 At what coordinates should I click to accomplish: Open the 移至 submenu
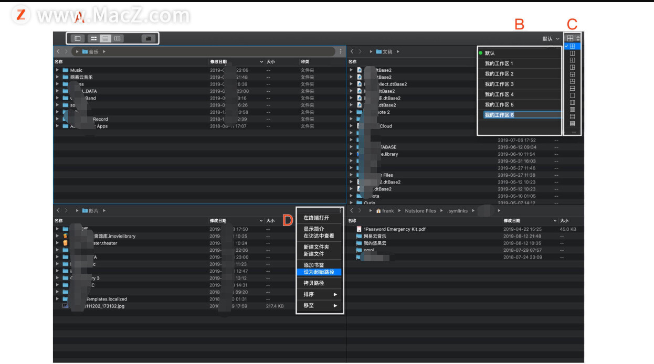tap(320, 305)
